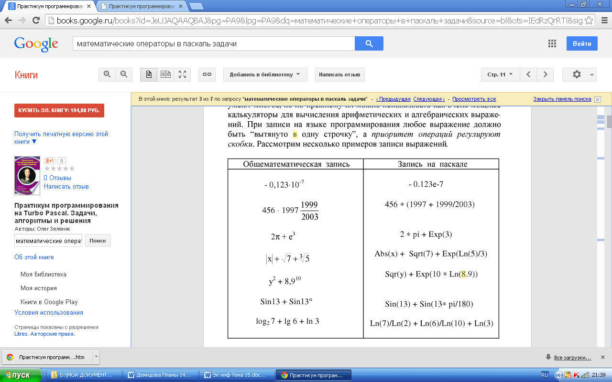This screenshot has height=382, width=612.
Task: Click the browser Forward arrow
Action: [x=22, y=21]
